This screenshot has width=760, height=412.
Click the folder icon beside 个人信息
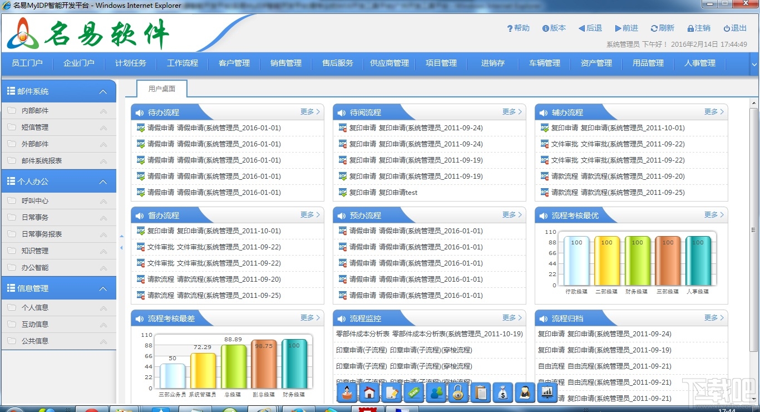coord(12,307)
